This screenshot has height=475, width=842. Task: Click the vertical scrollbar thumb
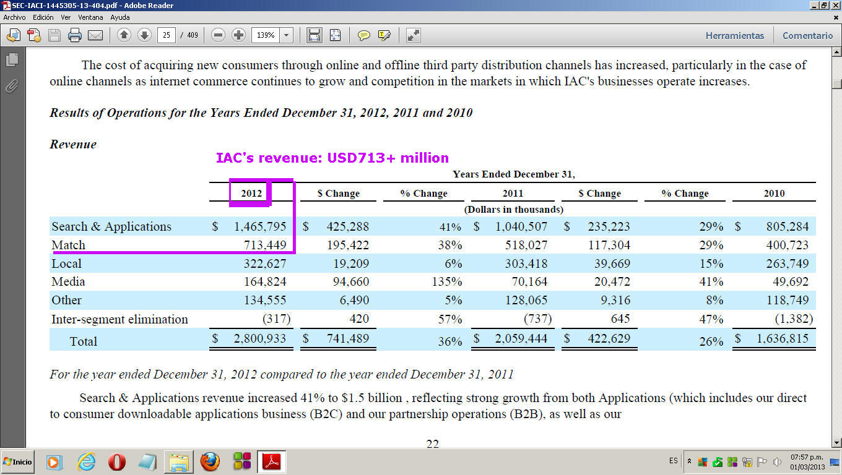pyautogui.click(x=836, y=83)
